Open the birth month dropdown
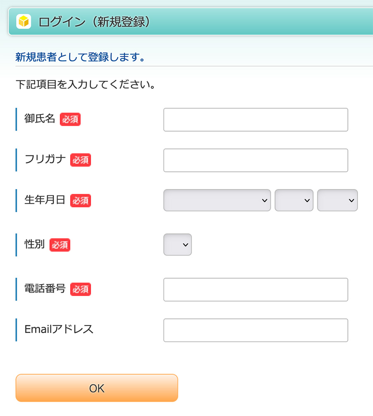The width and height of the screenshot is (373, 416). coord(294,200)
